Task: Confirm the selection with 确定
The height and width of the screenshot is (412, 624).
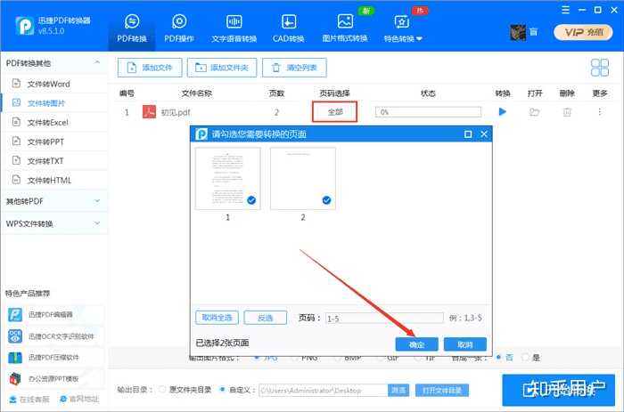Action: point(416,344)
